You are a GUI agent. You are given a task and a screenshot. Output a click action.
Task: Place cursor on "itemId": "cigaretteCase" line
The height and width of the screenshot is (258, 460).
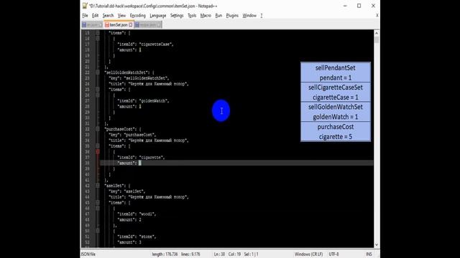[x=145, y=44]
